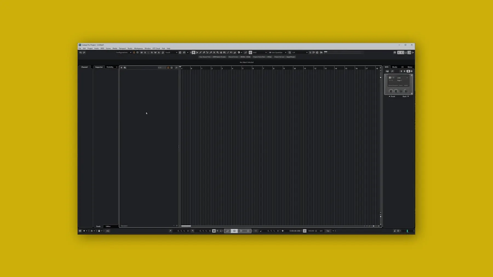Click the Find Tracks magnifier in track list
The image size is (493, 277).
(176, 68)
